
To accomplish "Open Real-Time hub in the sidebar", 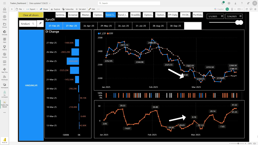I will (x=5, y=70).
